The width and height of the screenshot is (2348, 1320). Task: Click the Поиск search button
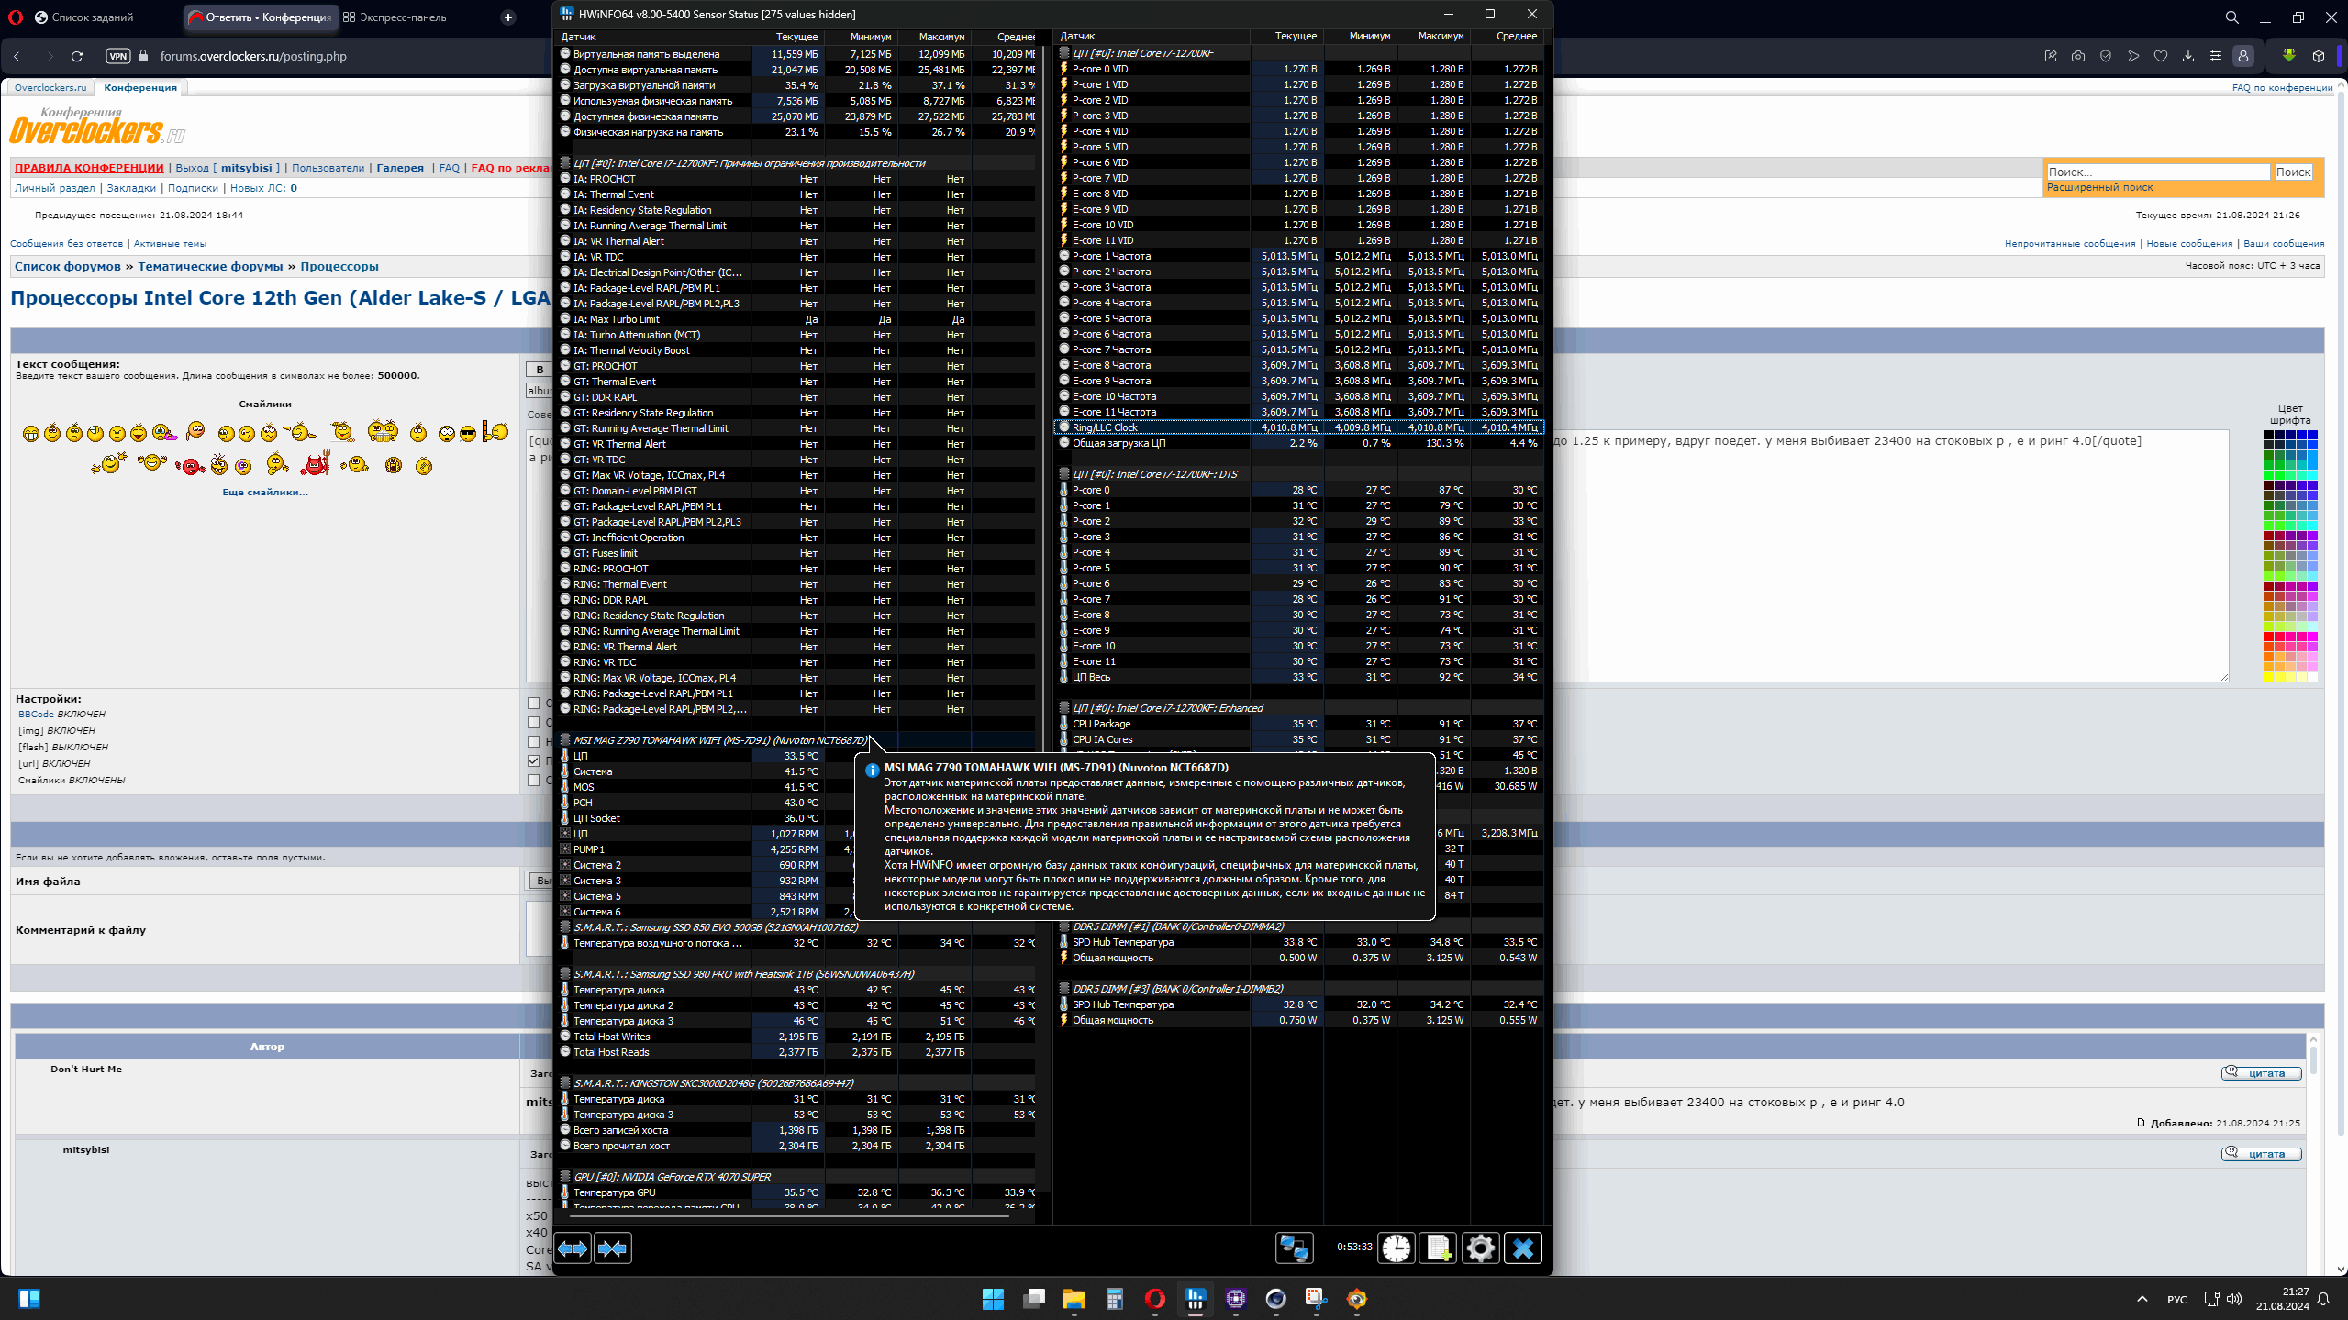(2292, 172)
